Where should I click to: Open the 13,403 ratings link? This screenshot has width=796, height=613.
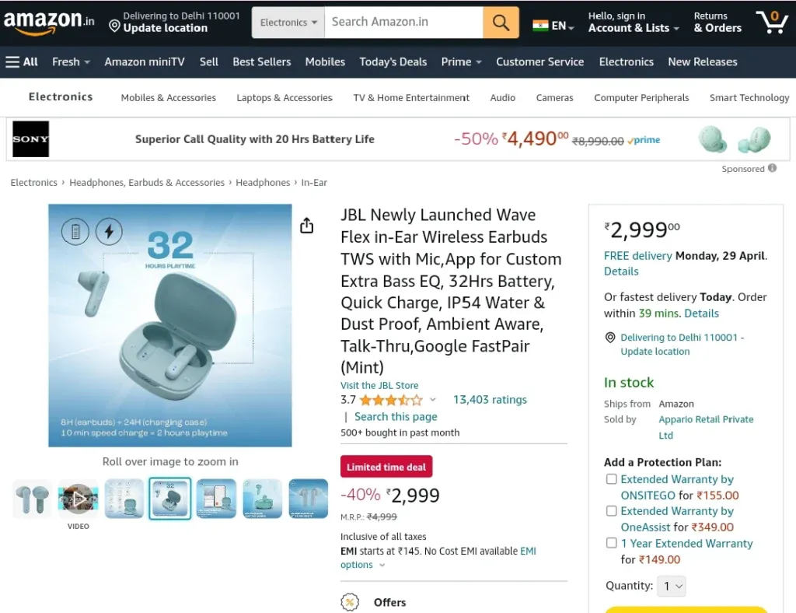coord(490,400)
